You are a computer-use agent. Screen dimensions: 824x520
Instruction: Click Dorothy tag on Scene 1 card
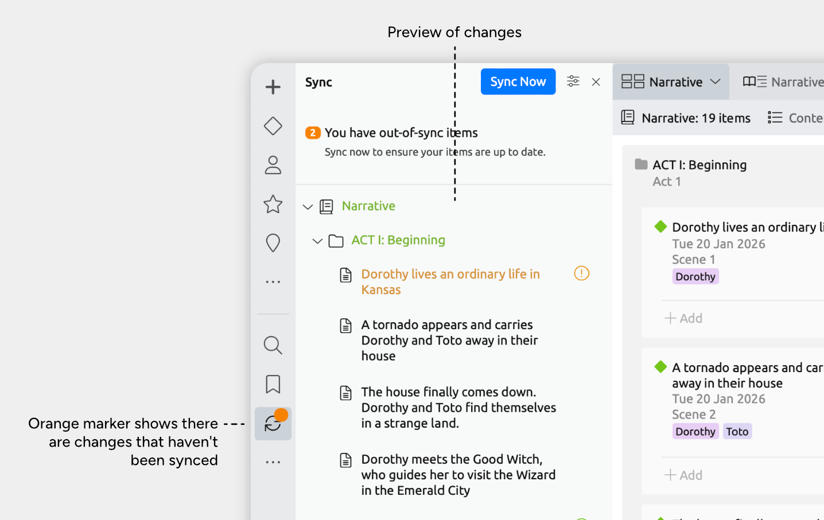point(695,277)
